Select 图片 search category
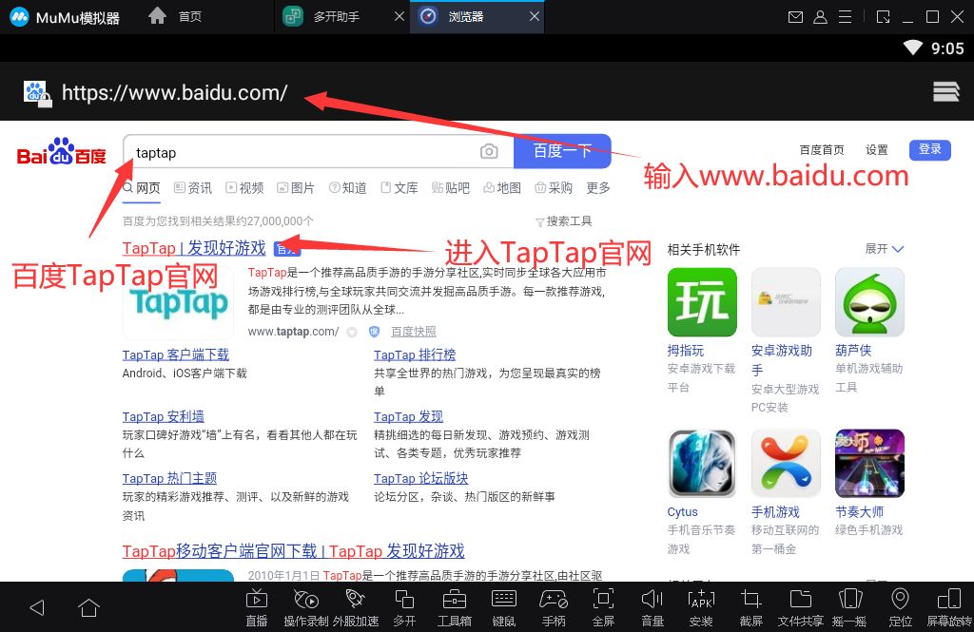 tap(296, 187)
